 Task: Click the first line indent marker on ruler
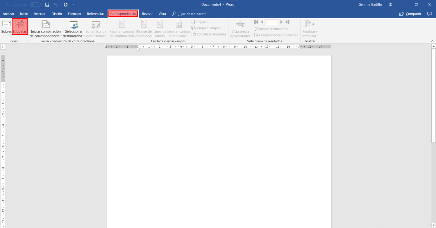pyautogui.click(x=138, y=45)
